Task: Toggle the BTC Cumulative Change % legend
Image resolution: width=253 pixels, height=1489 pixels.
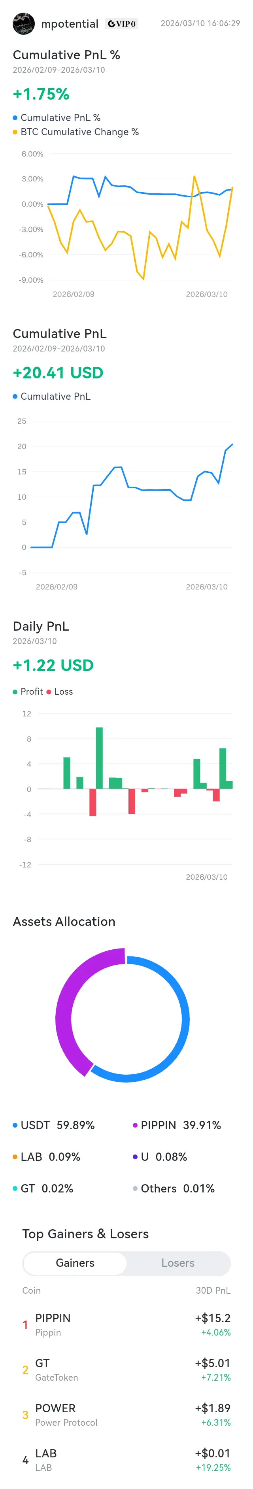Action: coord(76,132)
